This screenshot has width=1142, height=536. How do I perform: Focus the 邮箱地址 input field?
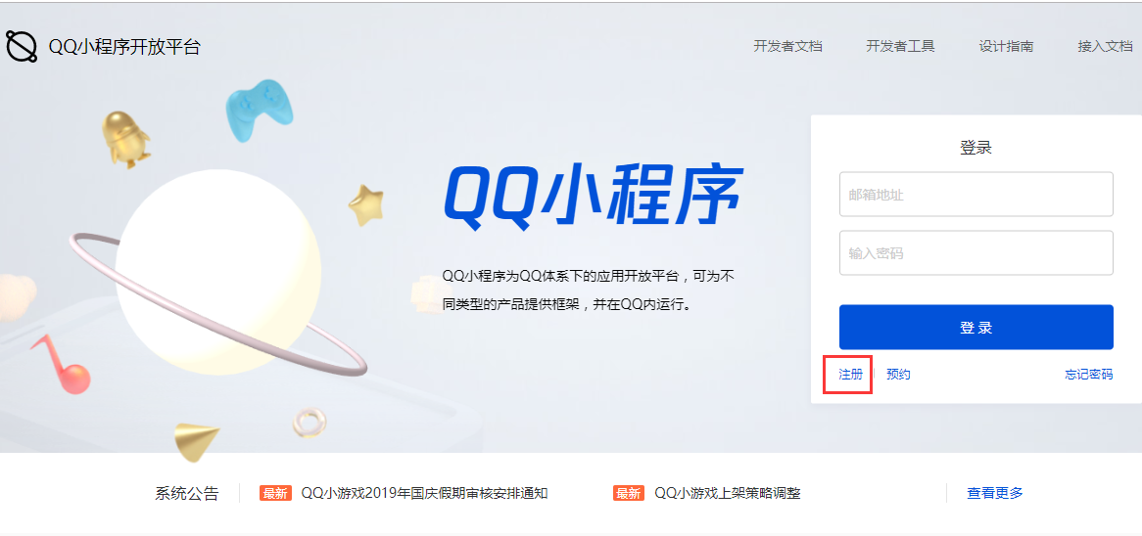tap(975, 195)
